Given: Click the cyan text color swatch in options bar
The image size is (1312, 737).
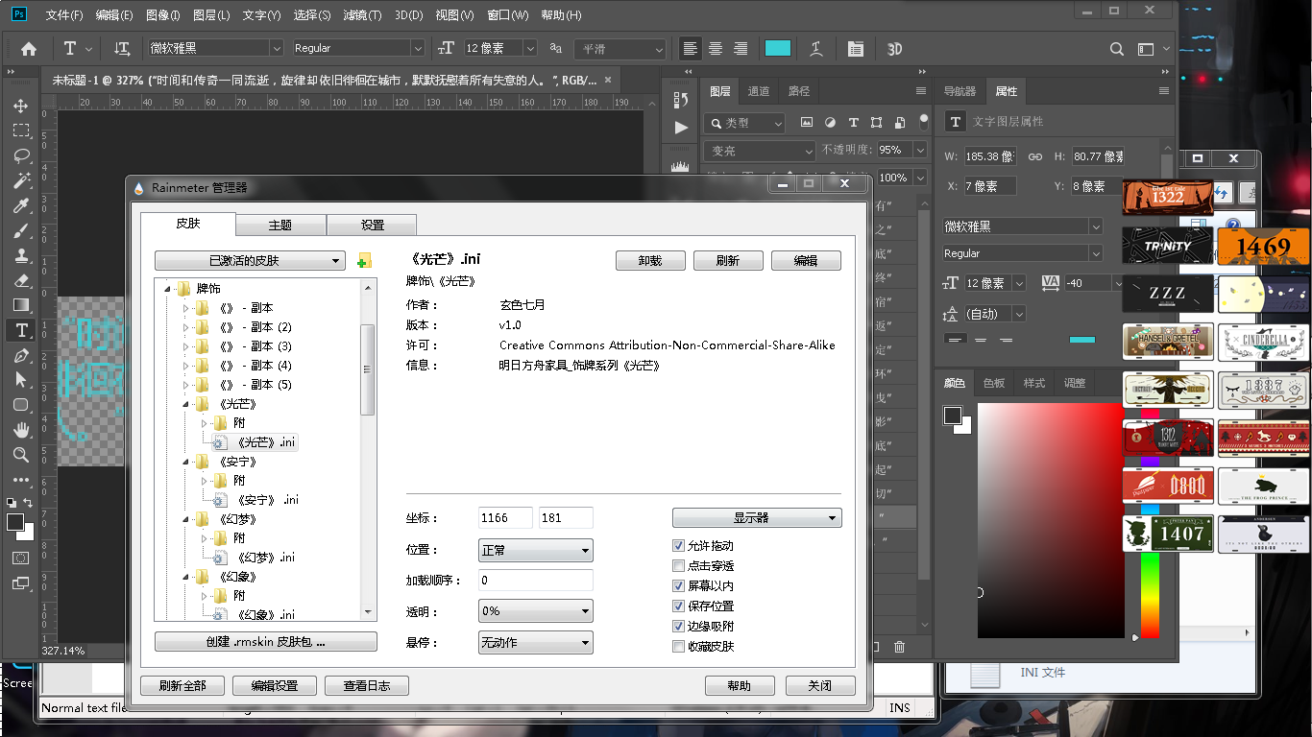Looking at the screenshot, I should tap(778, 48).
